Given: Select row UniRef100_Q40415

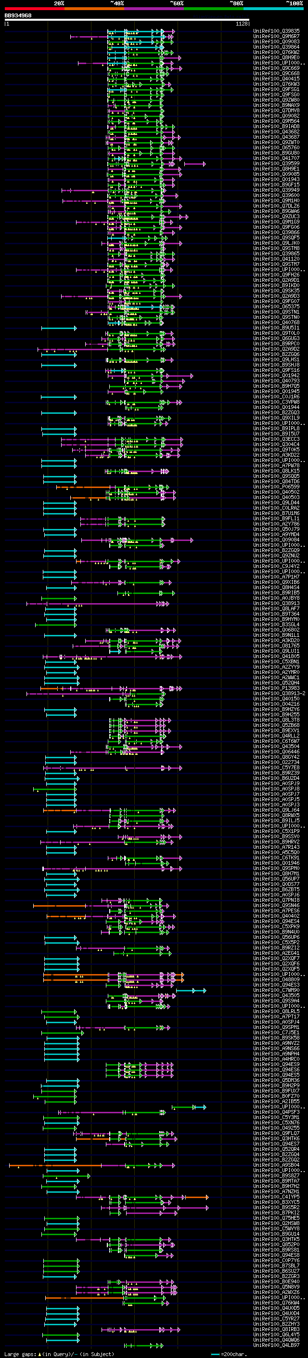Looking at the screenshot, I should (x=276, y=79).
